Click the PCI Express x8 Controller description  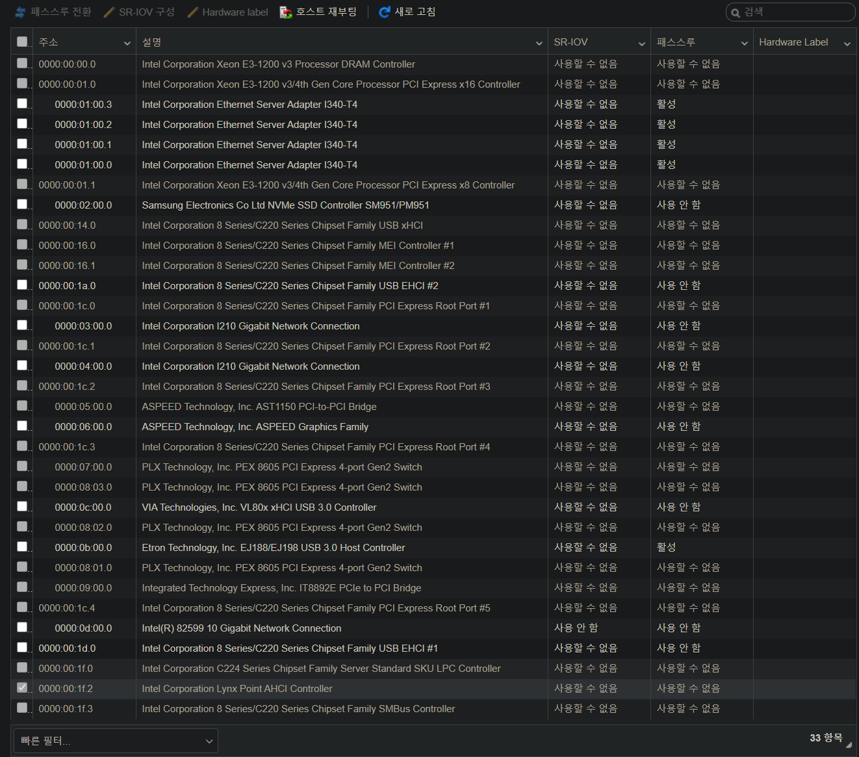tap(328, 185)
